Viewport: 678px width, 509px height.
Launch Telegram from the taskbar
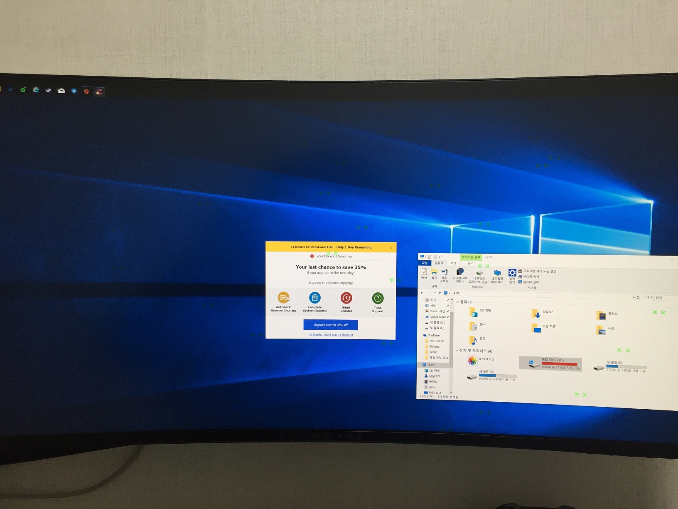(x=74, y=91)
